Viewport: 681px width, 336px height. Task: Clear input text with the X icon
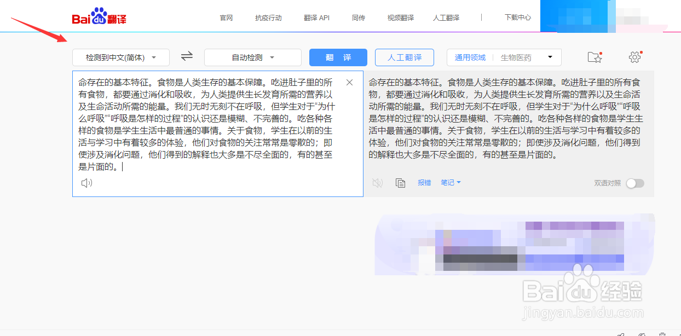pyautogui.click(x=349, y=82)
